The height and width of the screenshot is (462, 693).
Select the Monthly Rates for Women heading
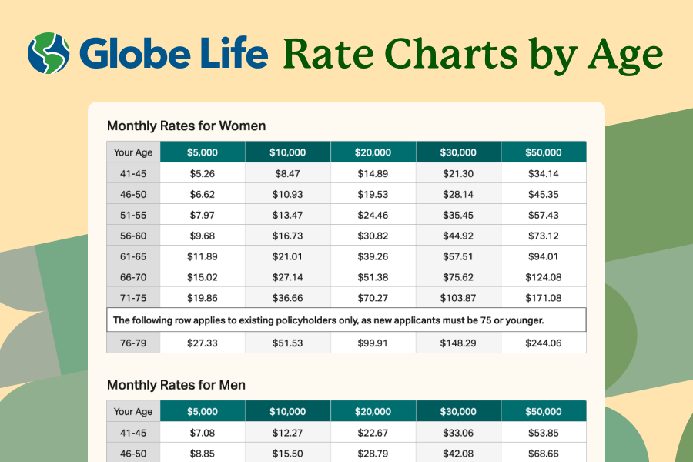pyautogui.click(x=186, y=126)
